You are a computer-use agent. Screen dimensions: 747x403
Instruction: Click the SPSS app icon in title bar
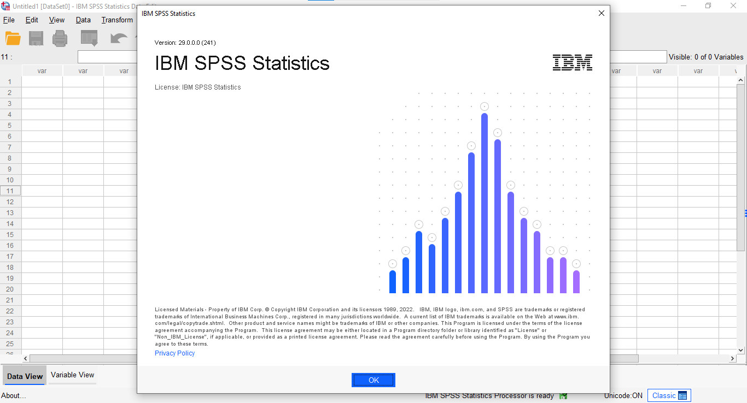tap(5, 5)
